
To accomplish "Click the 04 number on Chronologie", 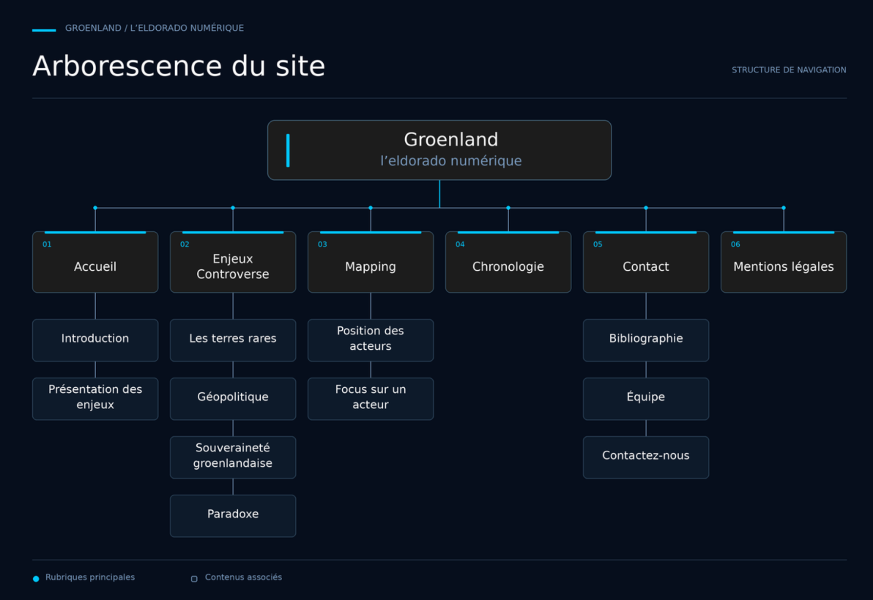I will pyautogui.click(x=460, y=244).
